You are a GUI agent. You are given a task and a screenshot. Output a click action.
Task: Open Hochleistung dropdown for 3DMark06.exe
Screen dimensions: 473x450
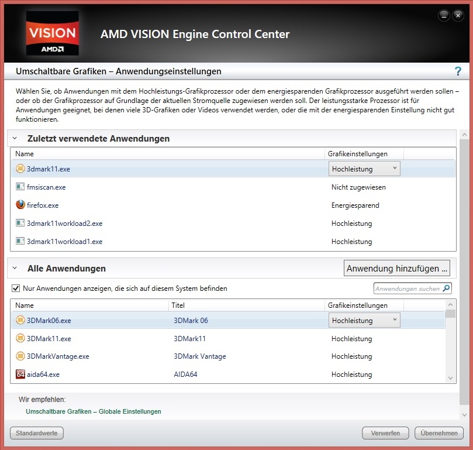364,321
